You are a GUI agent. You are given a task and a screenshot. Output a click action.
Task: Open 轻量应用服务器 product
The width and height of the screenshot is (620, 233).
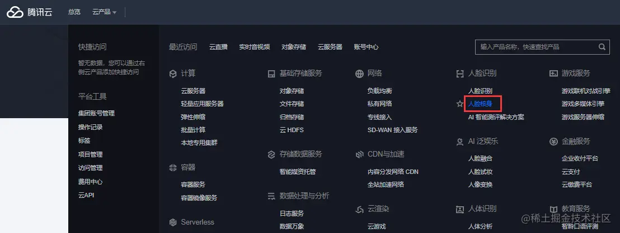(202, 104)
